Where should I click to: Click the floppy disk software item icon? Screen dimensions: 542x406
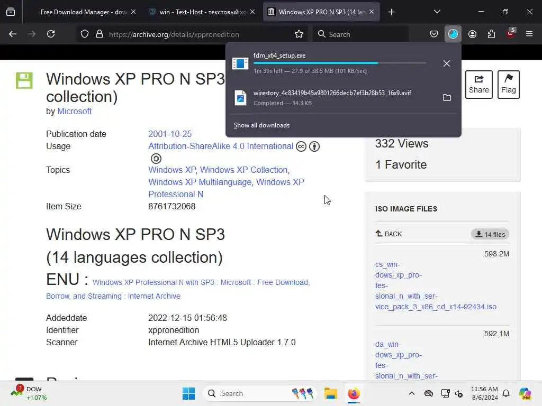24,80
